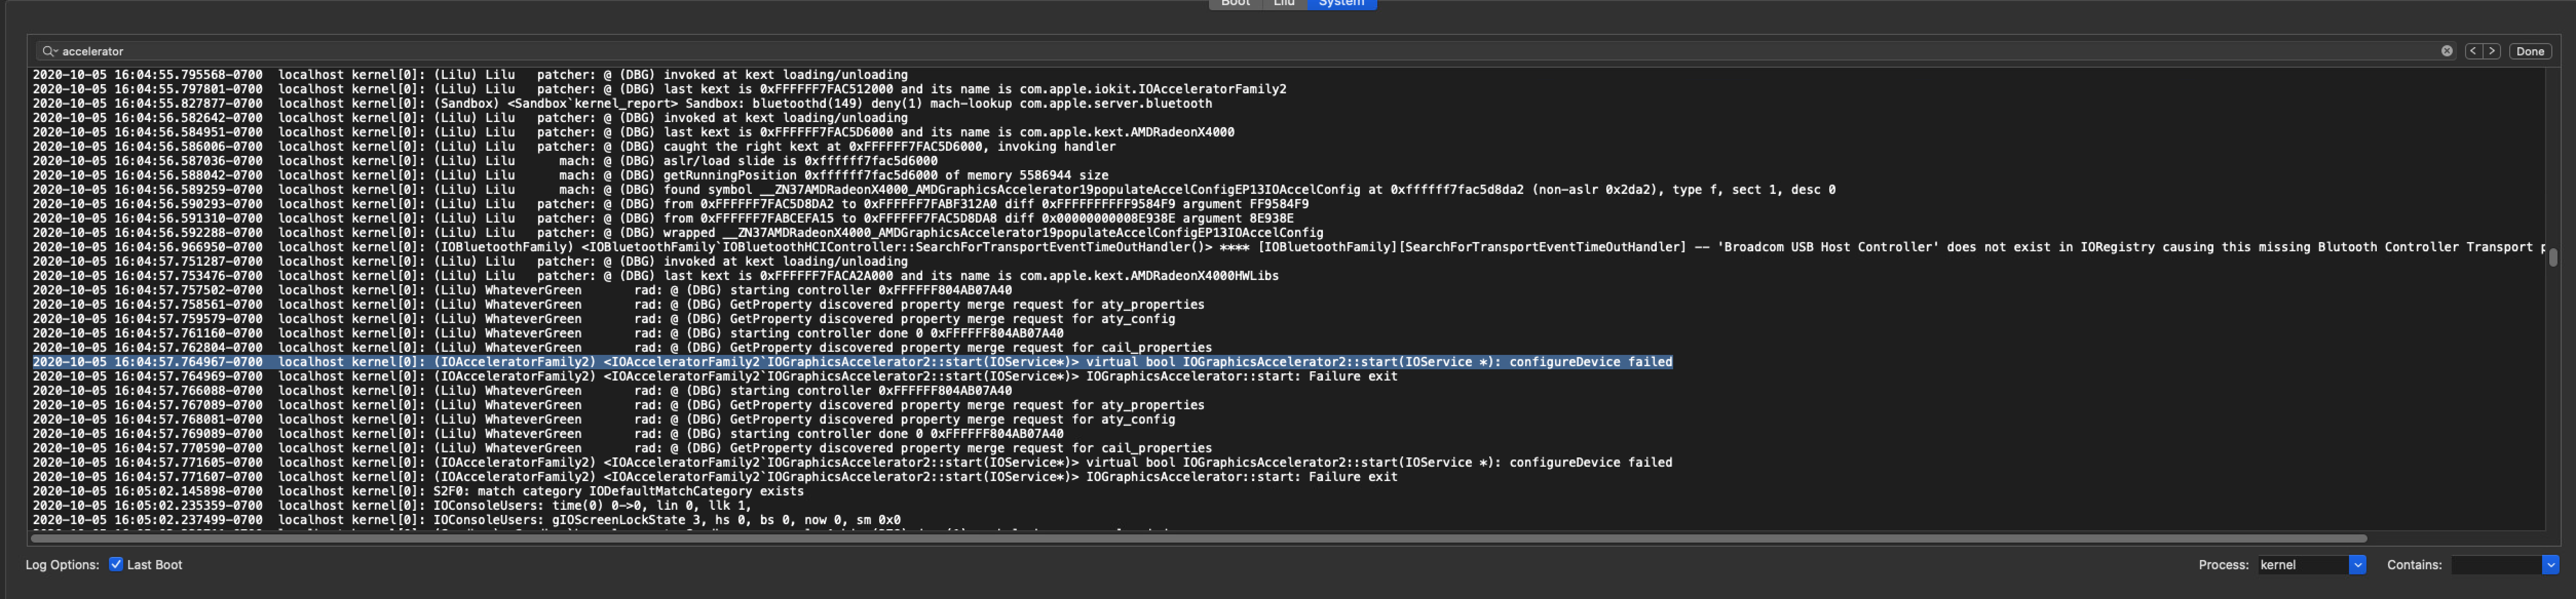The width and height of the screenshot is (2576, 599).
Task: Switch to the Lilu tab
Action: (x=1284, y=4)
